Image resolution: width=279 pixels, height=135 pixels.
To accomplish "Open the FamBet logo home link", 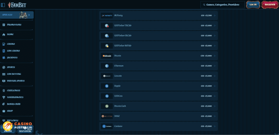I will [17, 5].
